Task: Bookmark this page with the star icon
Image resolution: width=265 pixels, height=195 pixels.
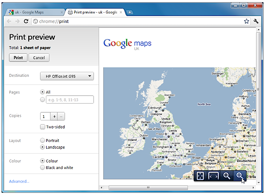Action: tap(246, 21)
